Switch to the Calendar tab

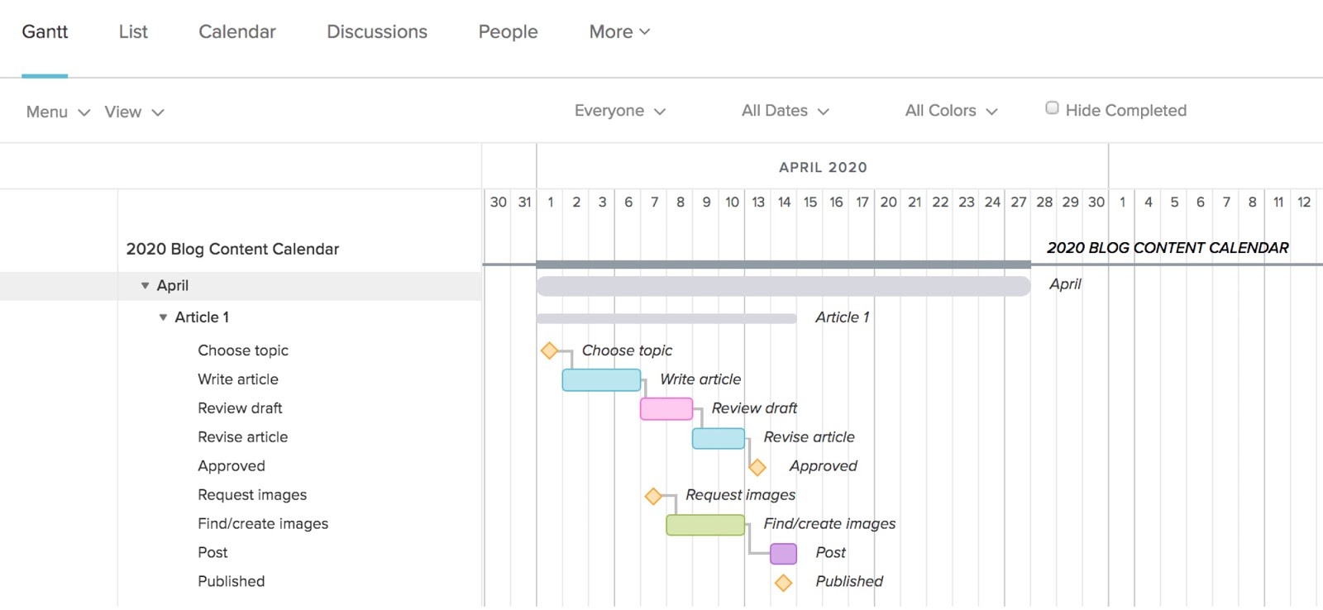(x=236, y=31)
